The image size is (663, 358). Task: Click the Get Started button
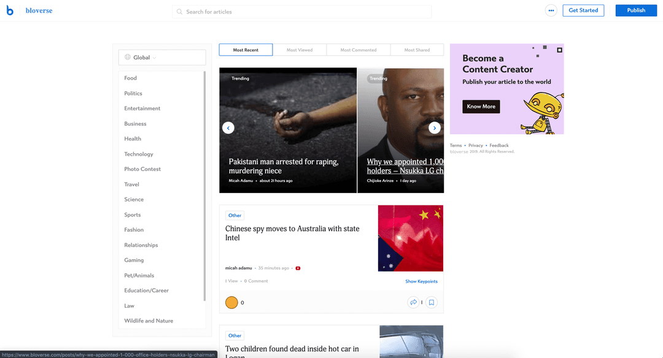(583, 10)
